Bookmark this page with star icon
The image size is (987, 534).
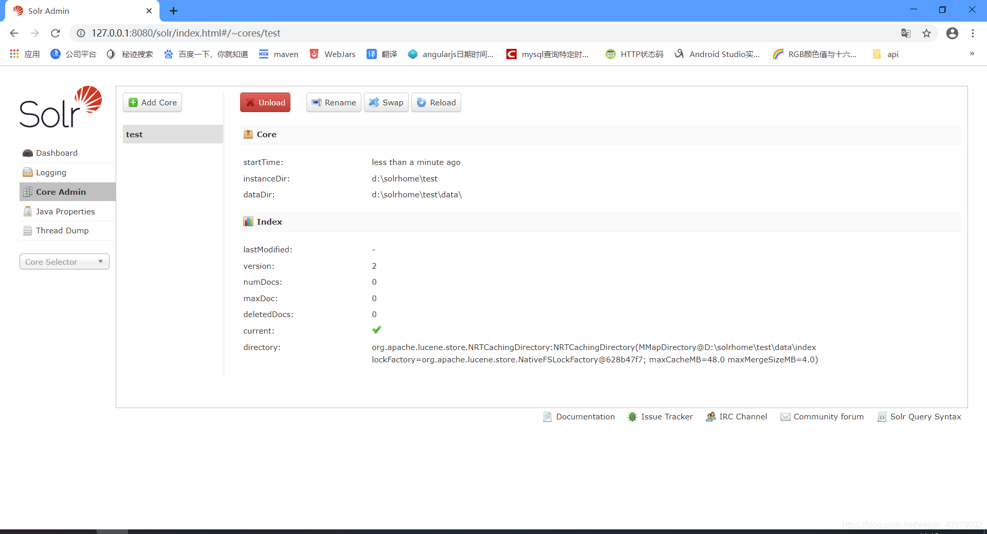926,33
